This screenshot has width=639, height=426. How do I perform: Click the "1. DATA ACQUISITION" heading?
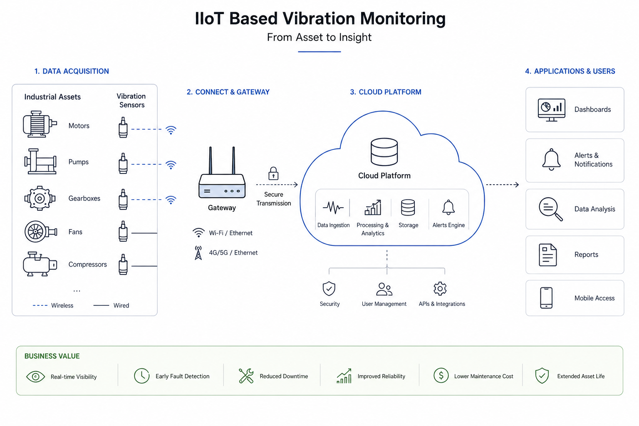tap(72, 71)
